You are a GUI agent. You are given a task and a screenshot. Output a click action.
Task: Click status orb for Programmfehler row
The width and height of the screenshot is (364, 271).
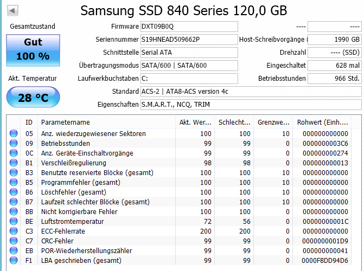14,182
